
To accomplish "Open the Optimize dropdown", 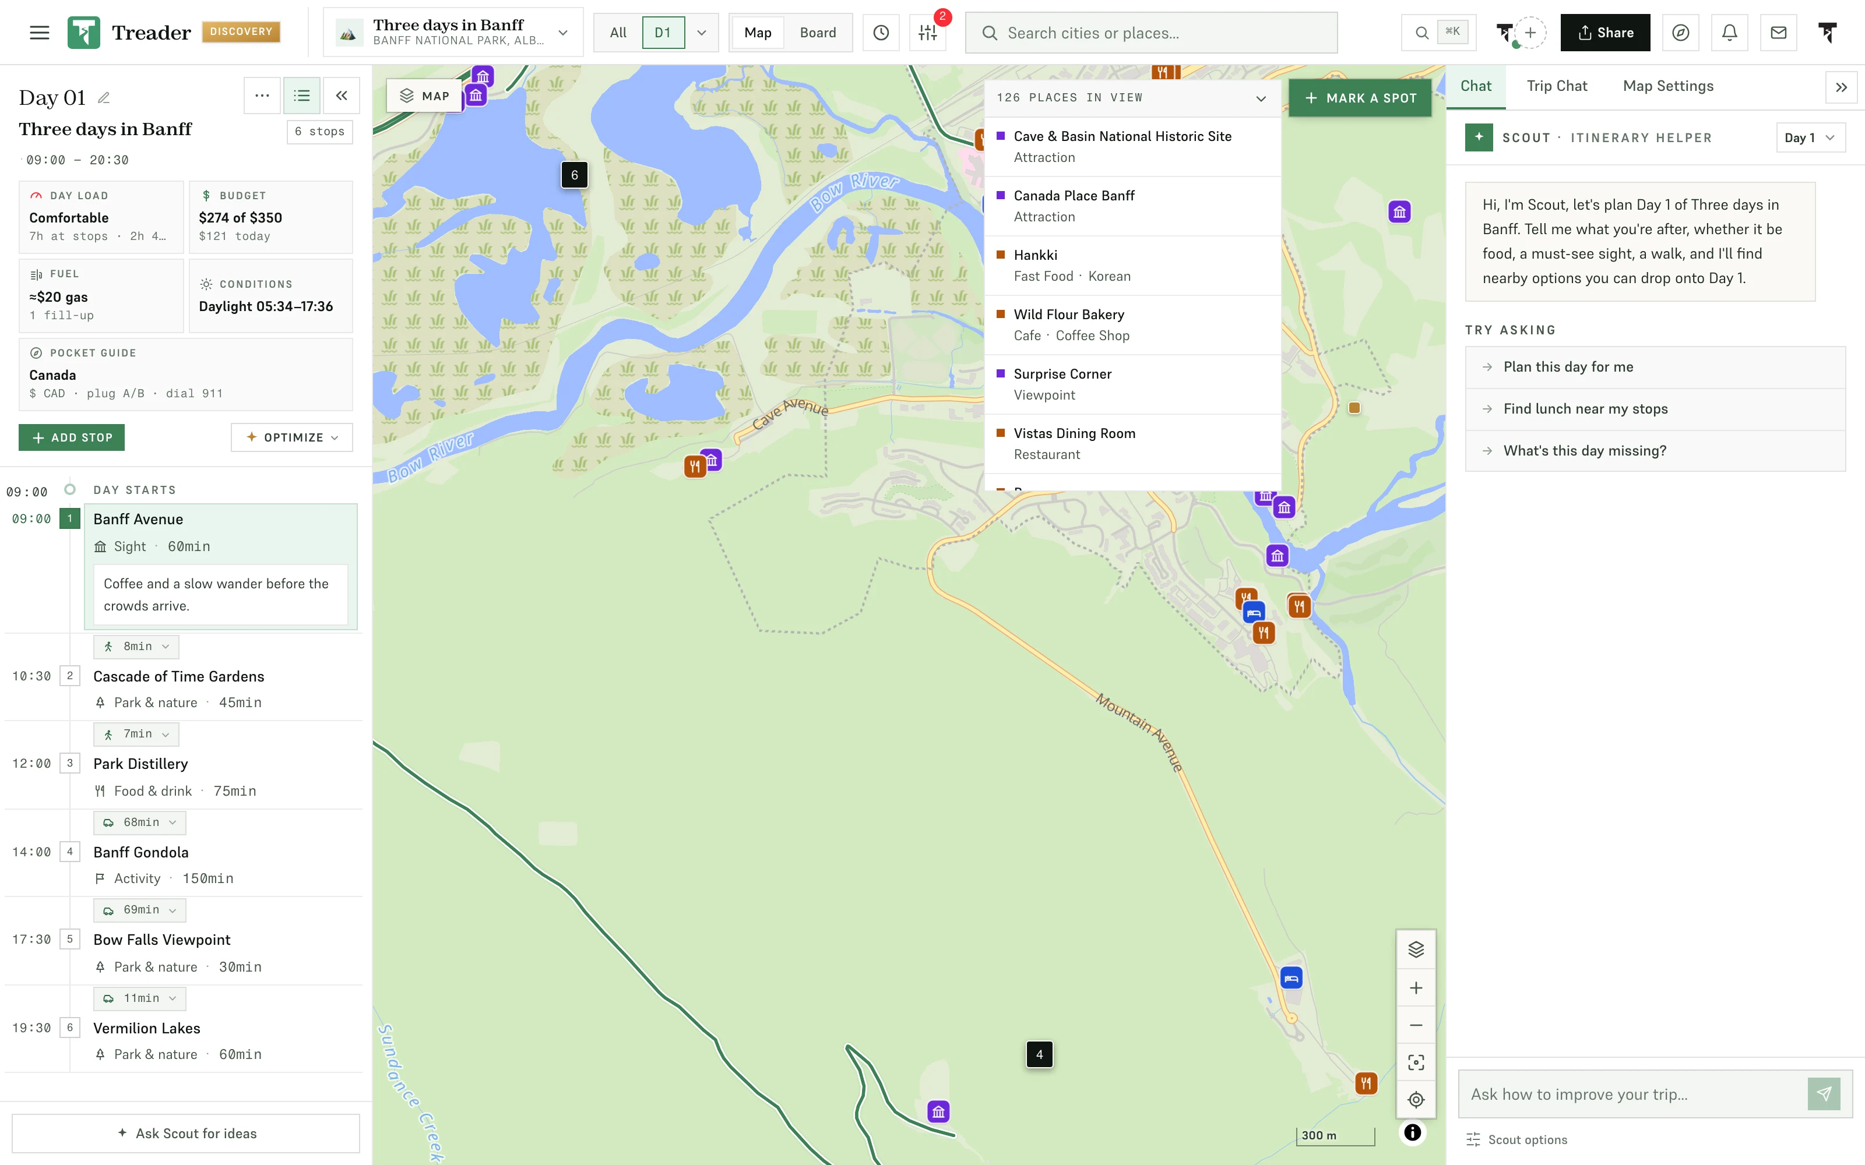I will (x=291, y=437).
